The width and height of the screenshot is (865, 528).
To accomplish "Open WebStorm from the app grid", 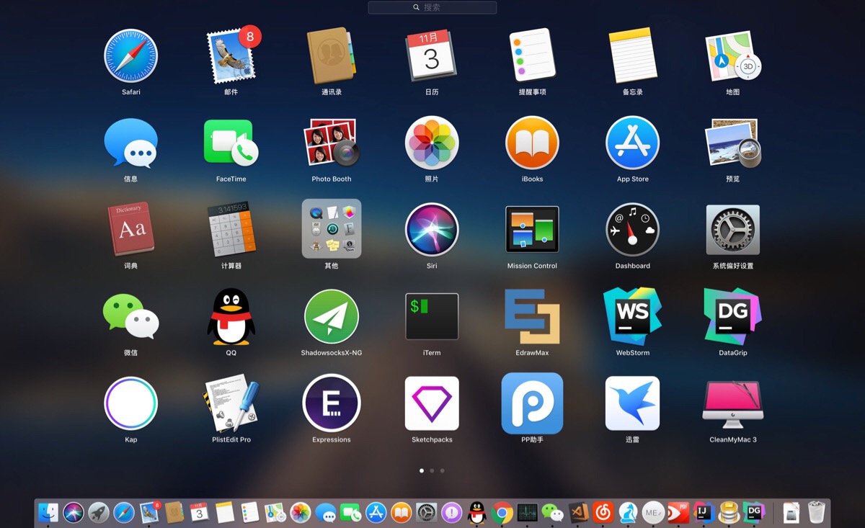I will pos(632,317).
